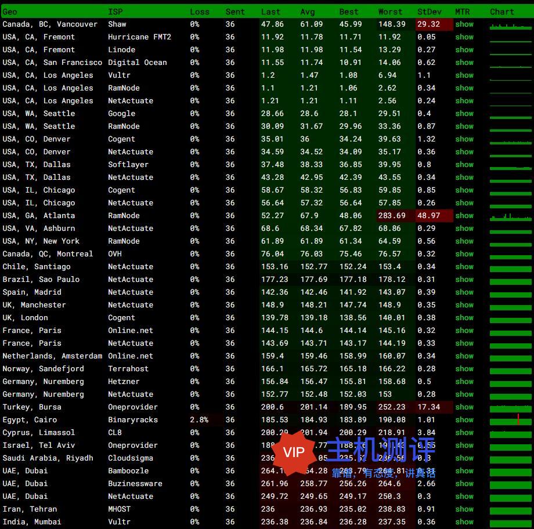
Task: Click the 29.32 StDev value for Vancouver
Action: click(429, 24)
